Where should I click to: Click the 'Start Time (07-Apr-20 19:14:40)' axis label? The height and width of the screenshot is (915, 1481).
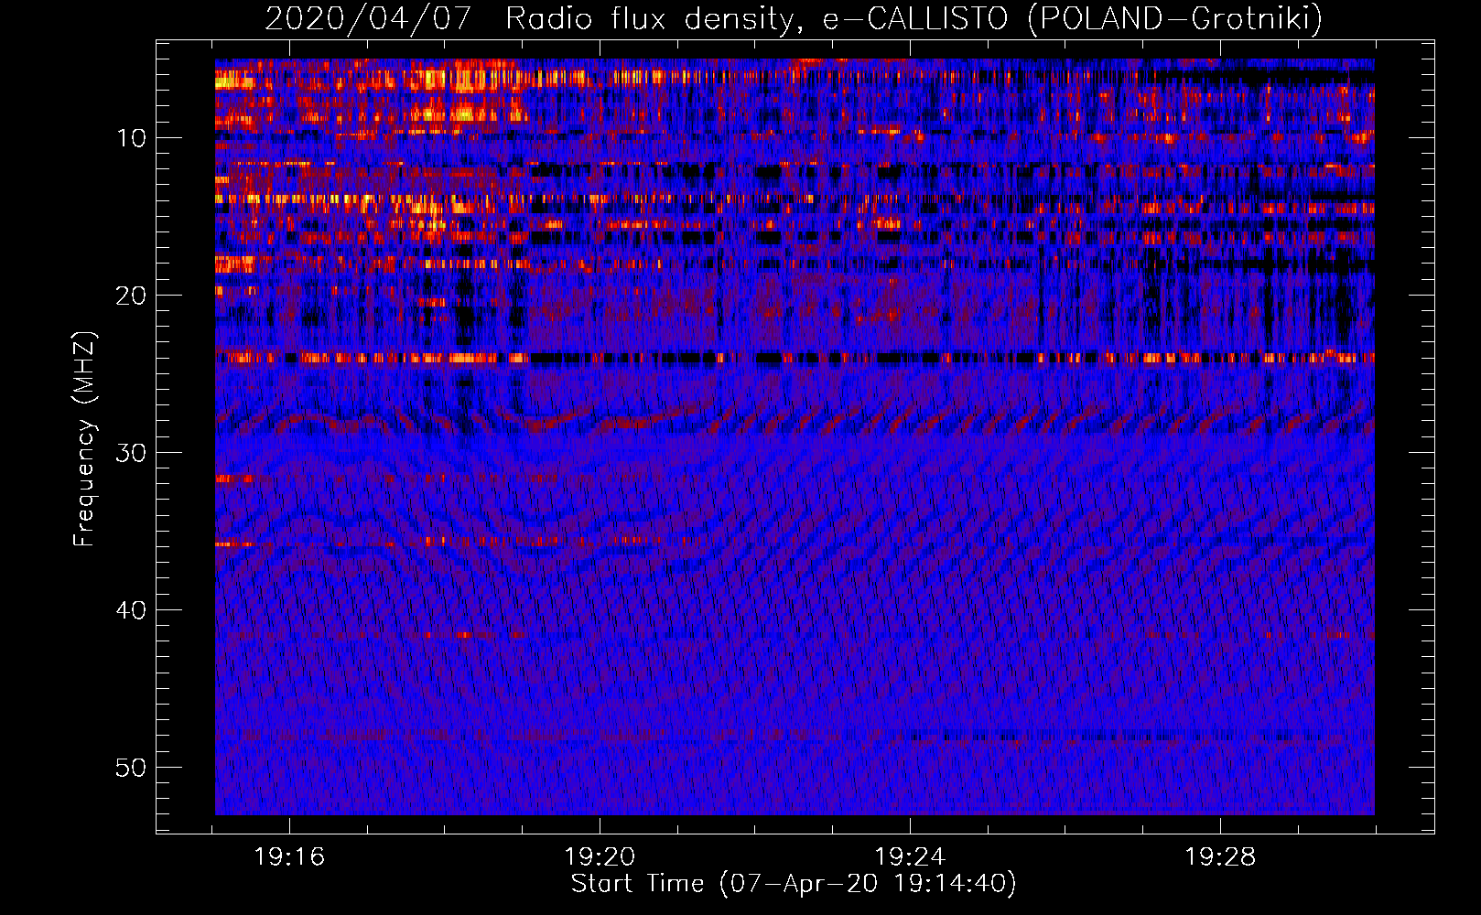point(795,884)
